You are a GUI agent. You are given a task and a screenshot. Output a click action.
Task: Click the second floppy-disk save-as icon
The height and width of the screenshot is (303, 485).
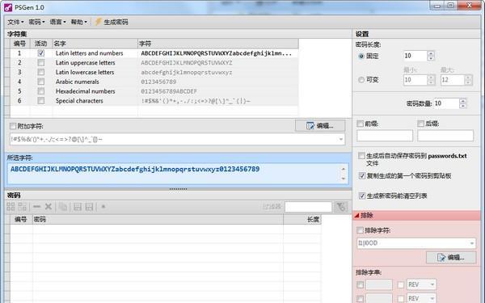click(89, 207)
